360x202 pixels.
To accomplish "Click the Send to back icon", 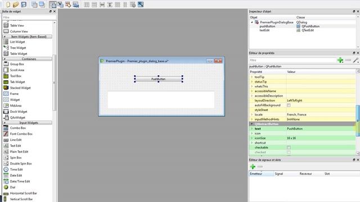I will 34,4.
